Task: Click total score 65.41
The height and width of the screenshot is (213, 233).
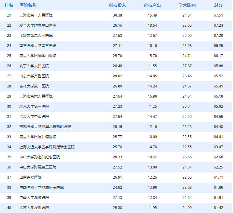Action: click(219, 86)
